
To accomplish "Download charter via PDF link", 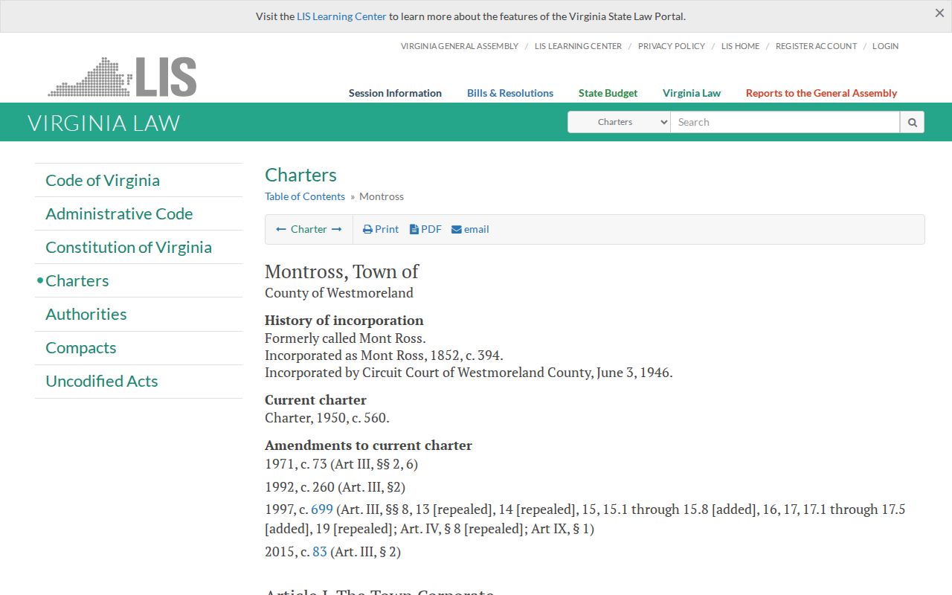I will coord(425,229).
